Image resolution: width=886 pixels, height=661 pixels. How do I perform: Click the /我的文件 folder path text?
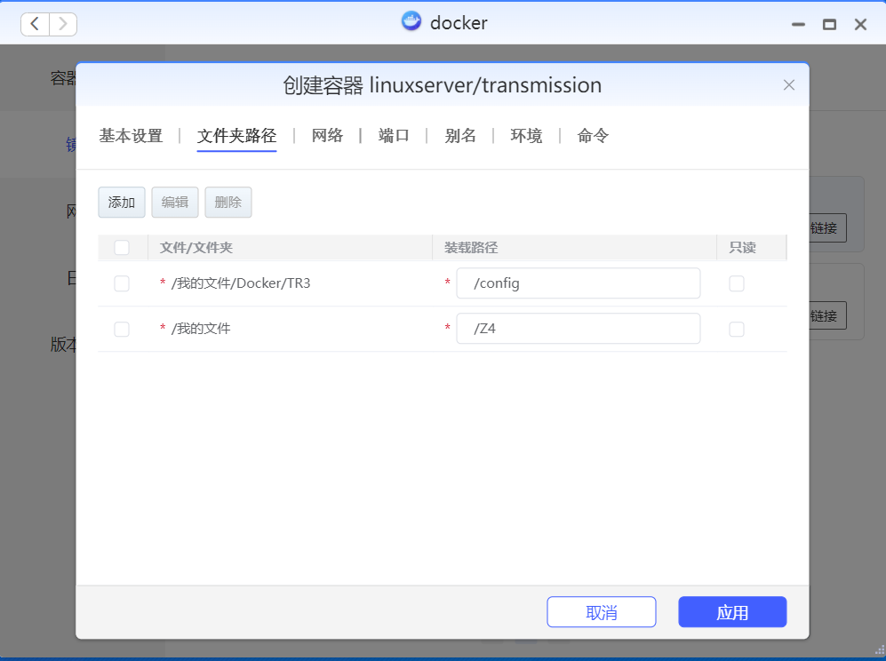click(x=201, y=328)
